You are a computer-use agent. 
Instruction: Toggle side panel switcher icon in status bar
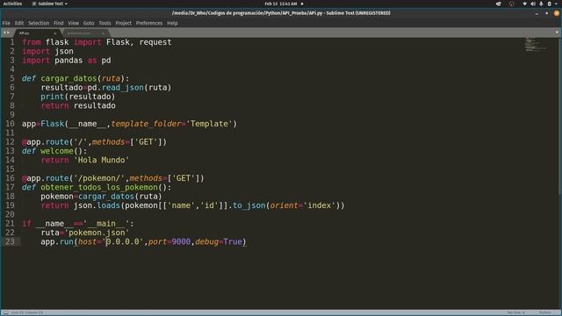(x=5, y=312)
